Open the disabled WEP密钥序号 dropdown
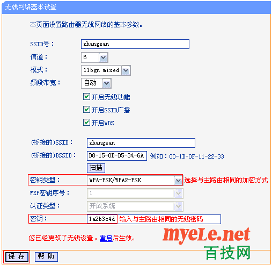Image resolution: width=272 pixels, height=265 pixels. [135, 194]
